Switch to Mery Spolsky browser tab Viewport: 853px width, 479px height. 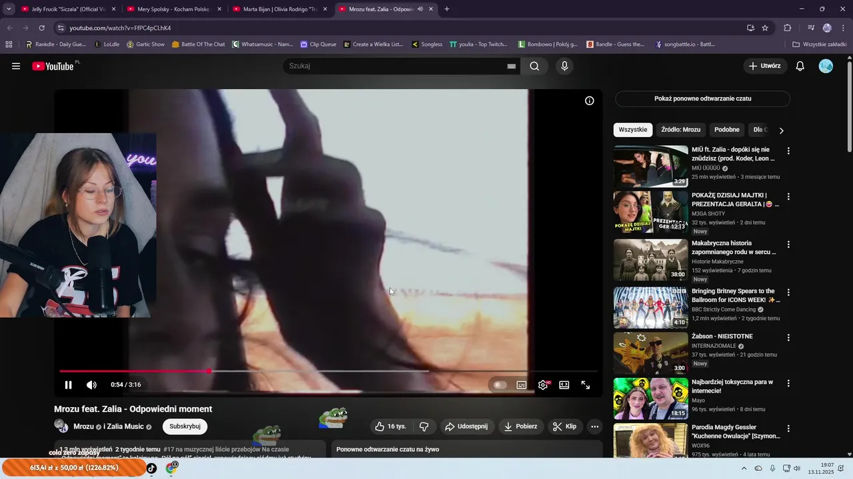click(173, 9)
